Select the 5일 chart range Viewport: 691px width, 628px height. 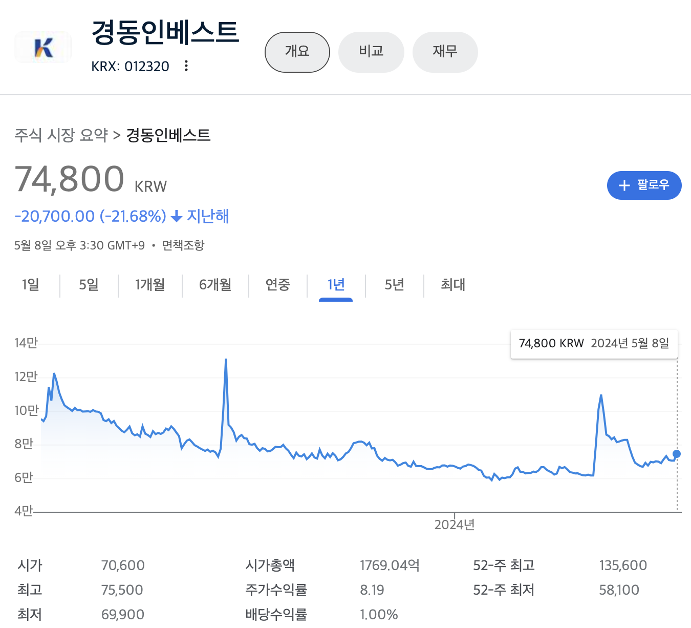point(89,285)
